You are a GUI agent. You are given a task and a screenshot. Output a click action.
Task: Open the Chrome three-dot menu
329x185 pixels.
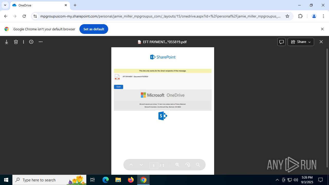(x=323, y=16)
